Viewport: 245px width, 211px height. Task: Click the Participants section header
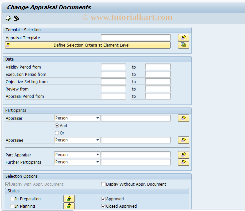(97, 110)
